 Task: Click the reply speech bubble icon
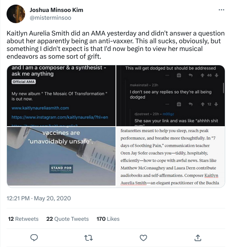34,238
